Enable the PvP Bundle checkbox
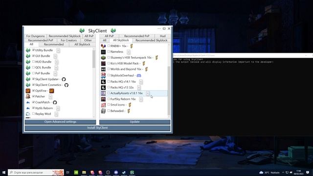313x176 pixels. tap(33, 73)
